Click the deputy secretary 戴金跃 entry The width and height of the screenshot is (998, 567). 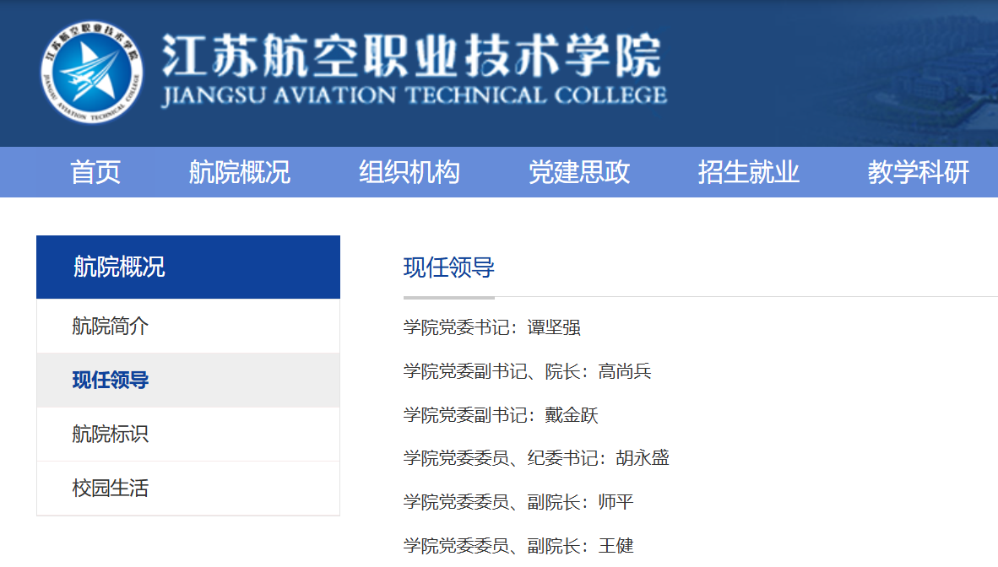click(x=501, y=415)
